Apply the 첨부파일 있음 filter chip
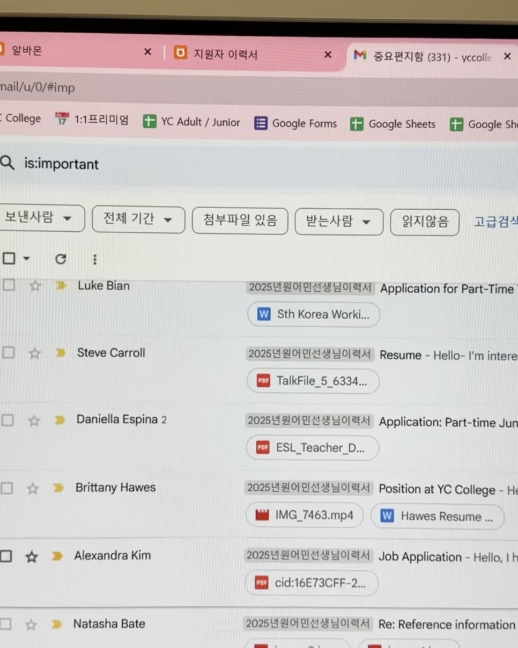This screenshot has height=648, width=518. 240,220
